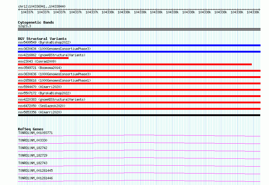
Task: Open the nsv4220383 (gnomADStructuralVariants) label
Action: click(x=52, y=99)
